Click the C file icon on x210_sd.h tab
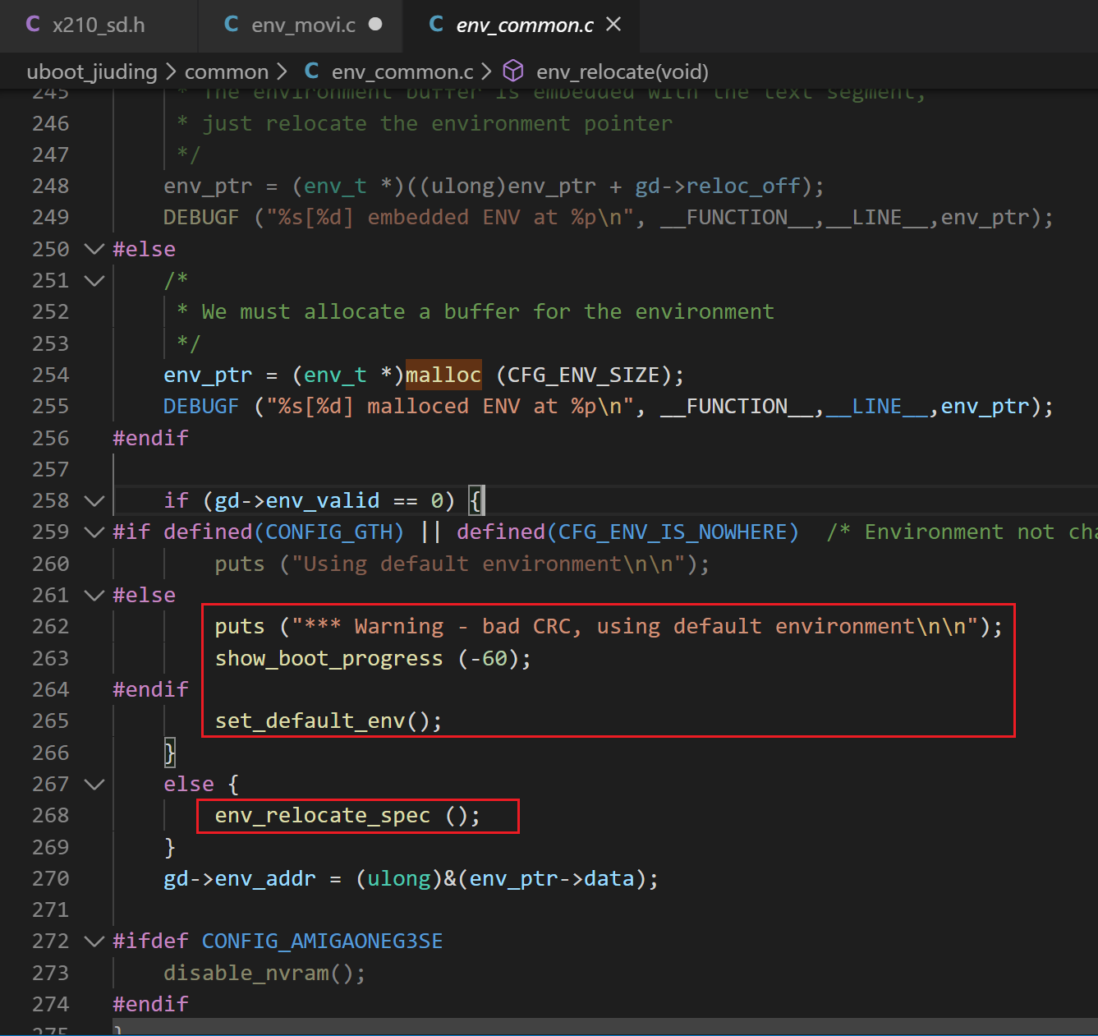This screenshot has height=1036, width=1098. click(34, 25)
